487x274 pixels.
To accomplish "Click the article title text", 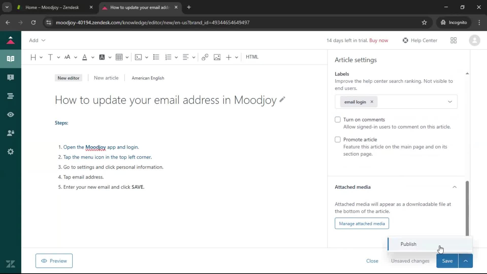I will [x=166, y=100].
